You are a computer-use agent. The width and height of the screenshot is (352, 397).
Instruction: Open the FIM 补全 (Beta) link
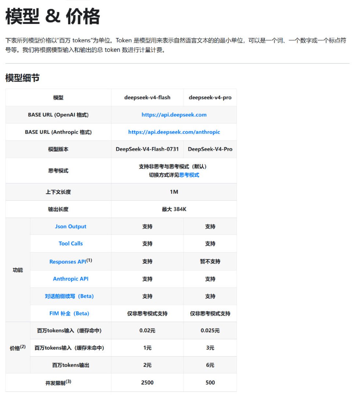pyautogui.click(x=69, y=313)
